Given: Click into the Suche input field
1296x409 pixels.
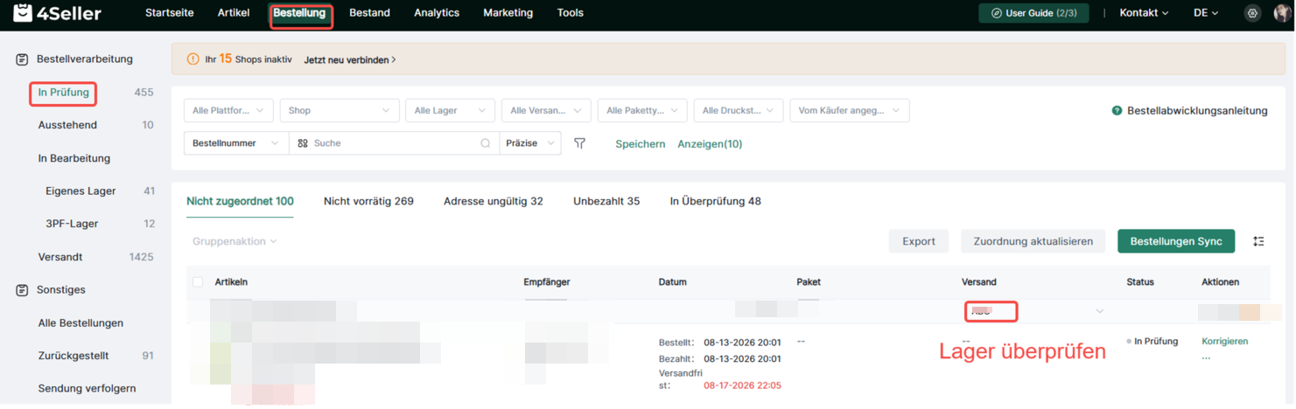Looking at the screenshot, I should pos(394,143).
